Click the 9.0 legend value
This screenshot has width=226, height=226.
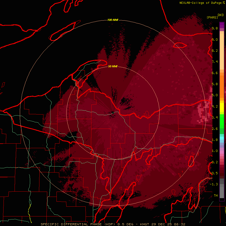tap(215, 39)
